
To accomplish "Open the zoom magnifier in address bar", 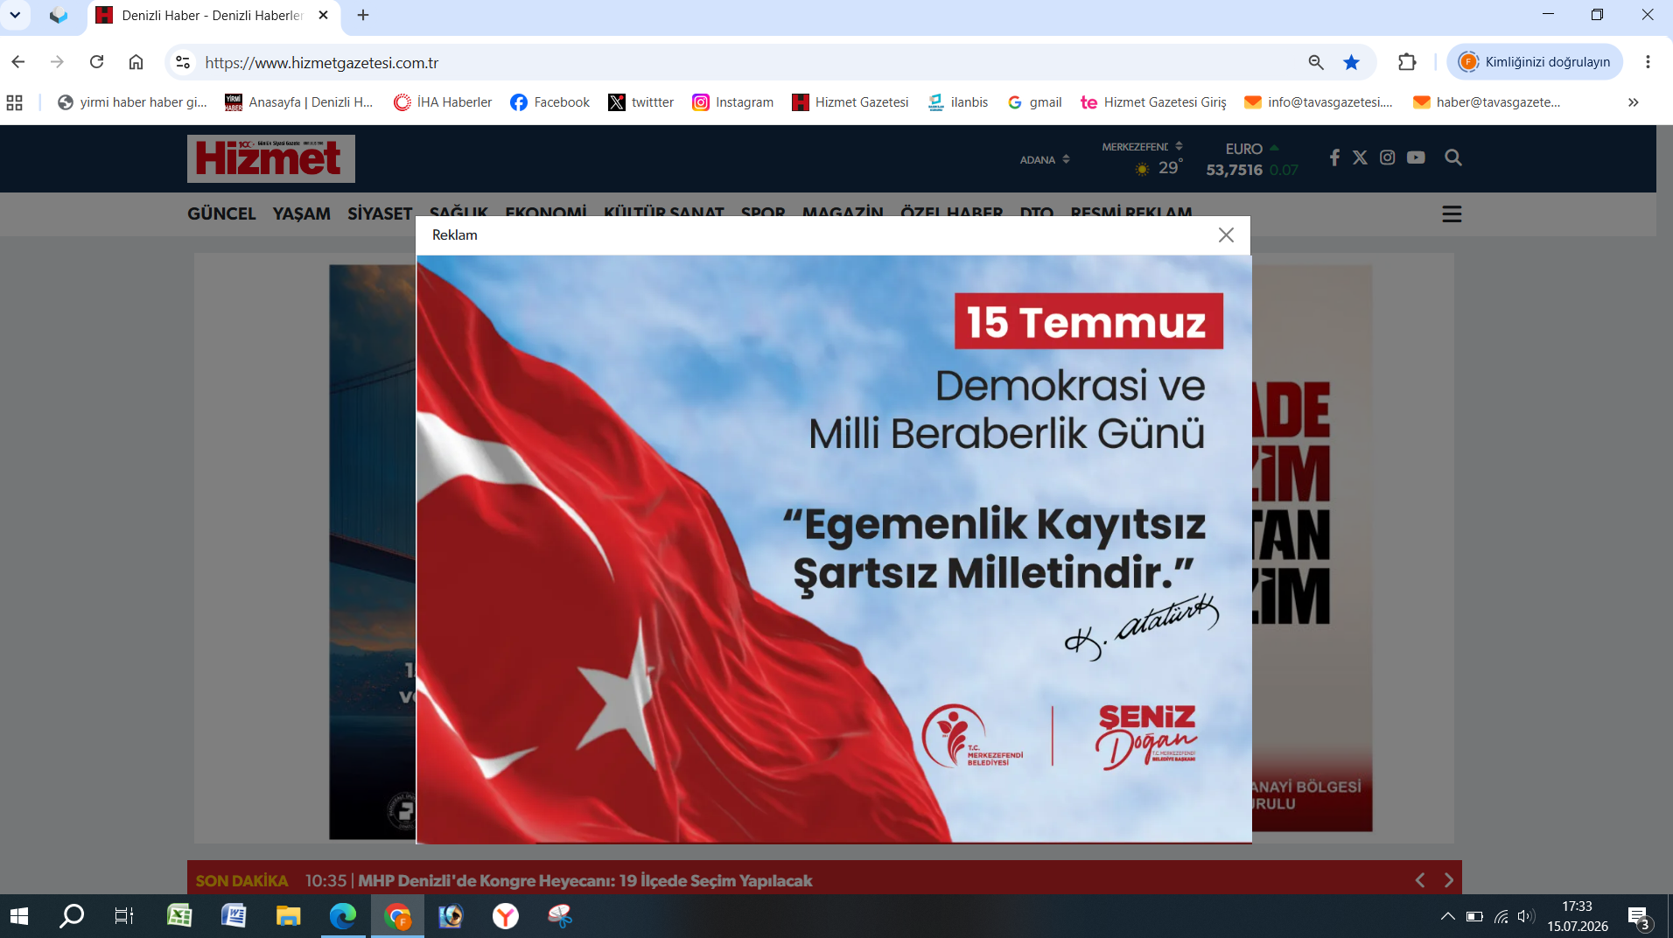I will [1315, 62].
